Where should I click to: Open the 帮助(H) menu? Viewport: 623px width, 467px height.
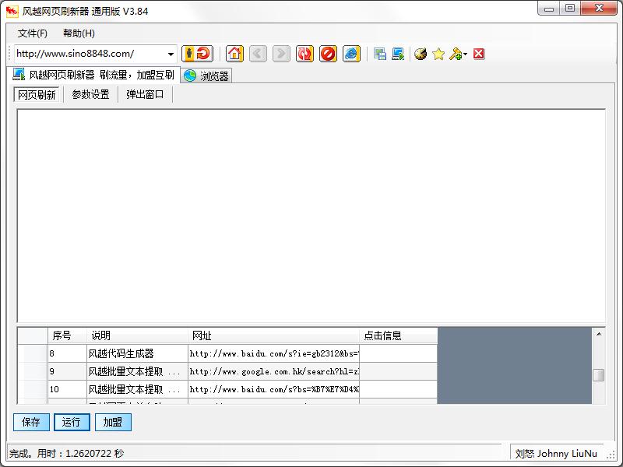pyautogui.click(x=79, y=33)
